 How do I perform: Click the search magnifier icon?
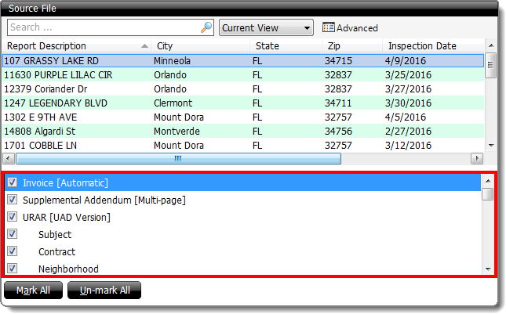206,27
